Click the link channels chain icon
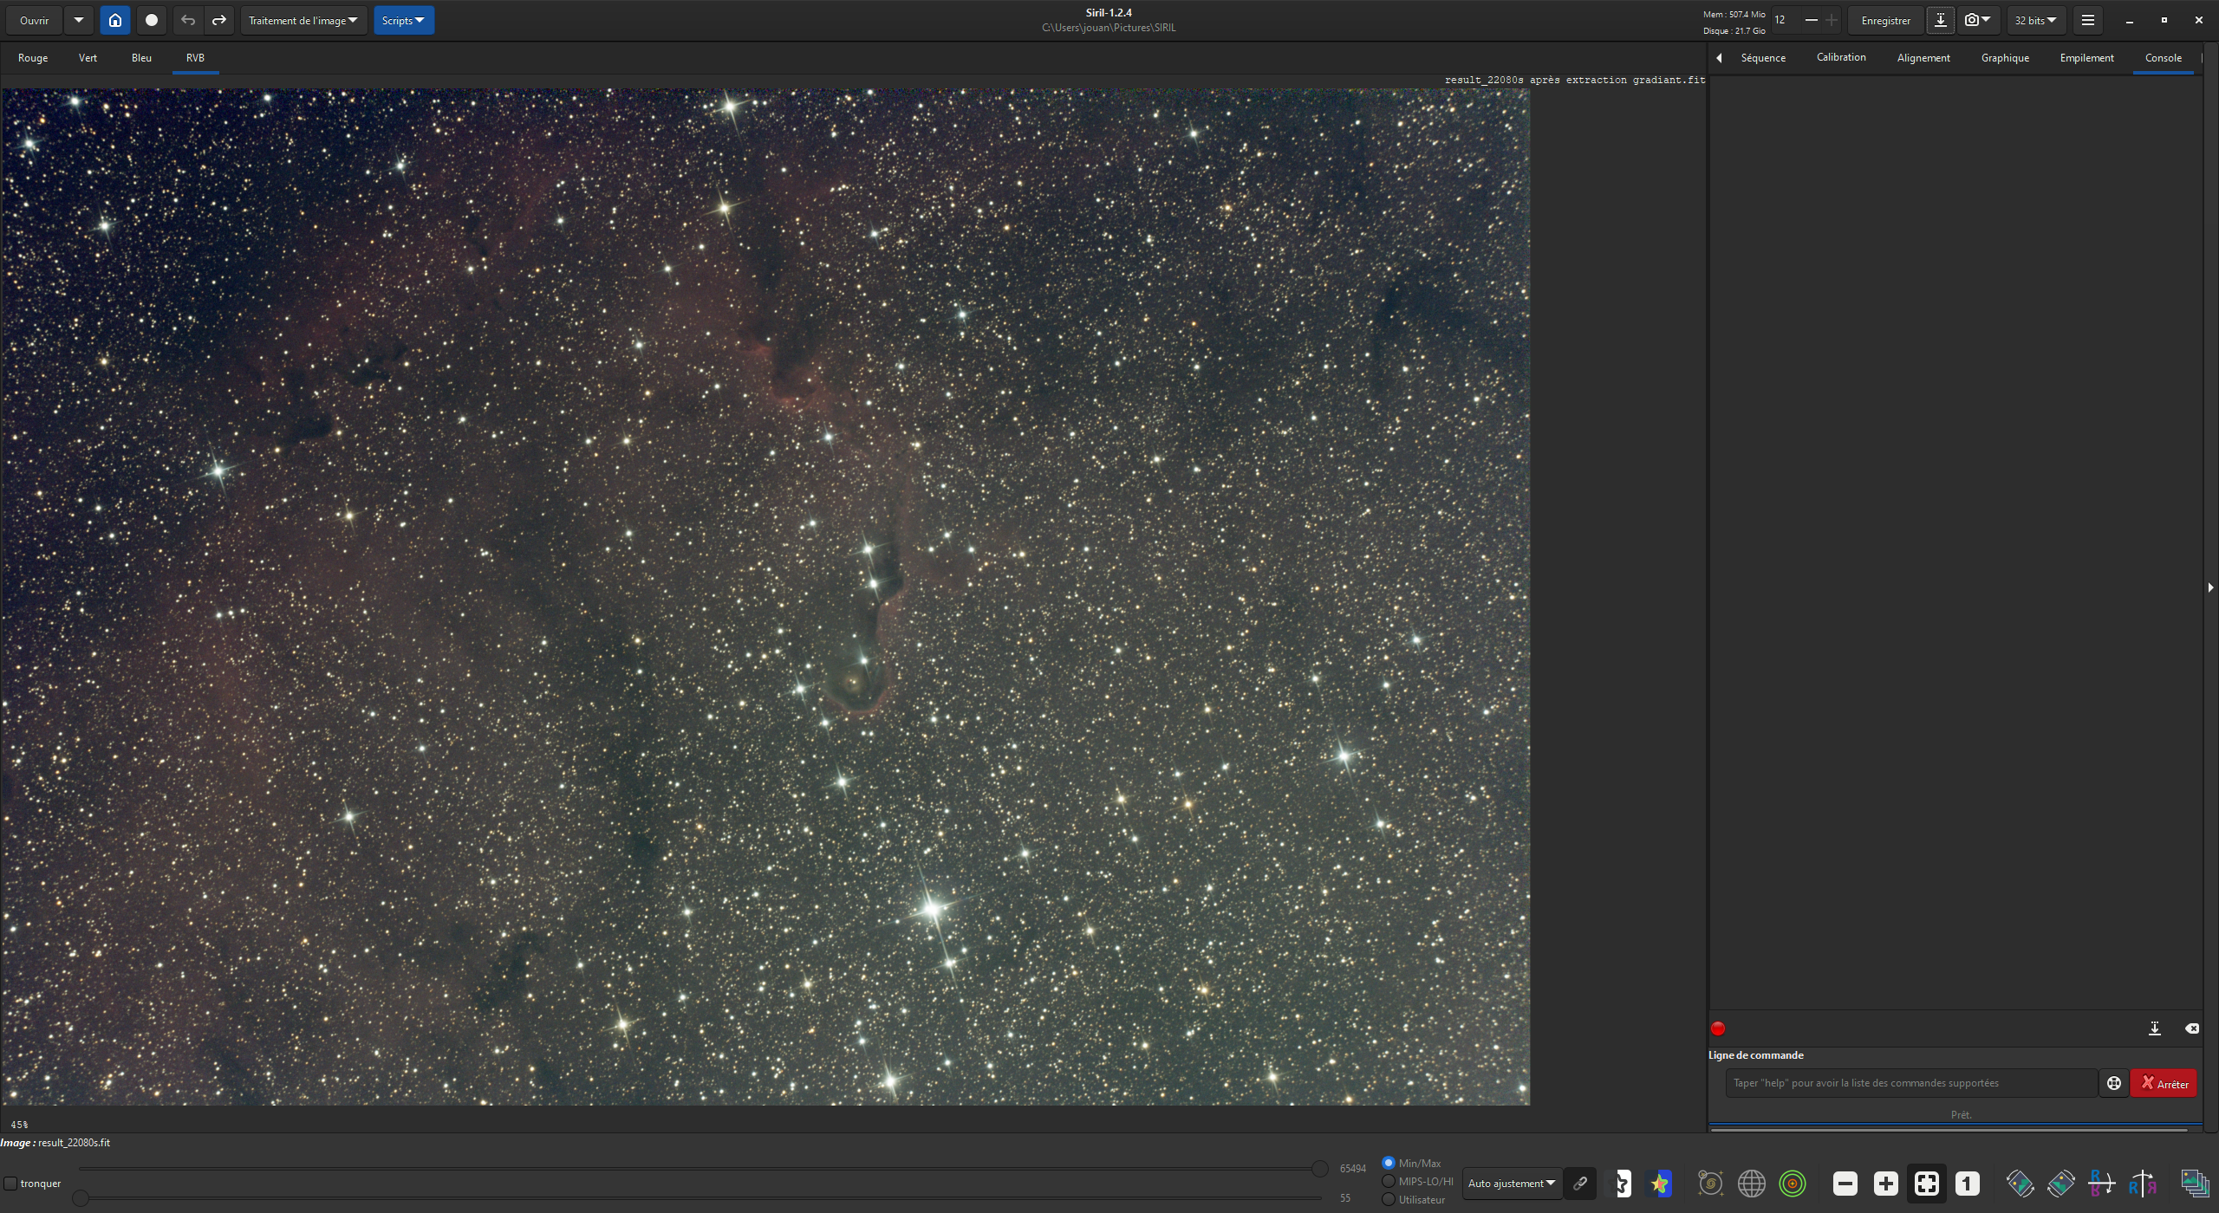The image size is (2219, 1213). [x=1580, y=1184]
